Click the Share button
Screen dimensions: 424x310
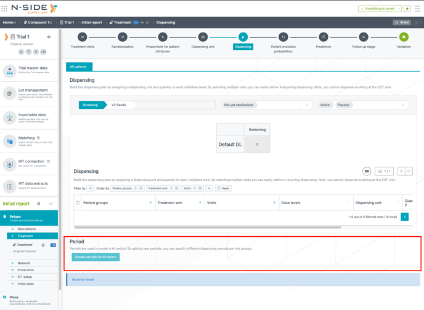point(401,22)
